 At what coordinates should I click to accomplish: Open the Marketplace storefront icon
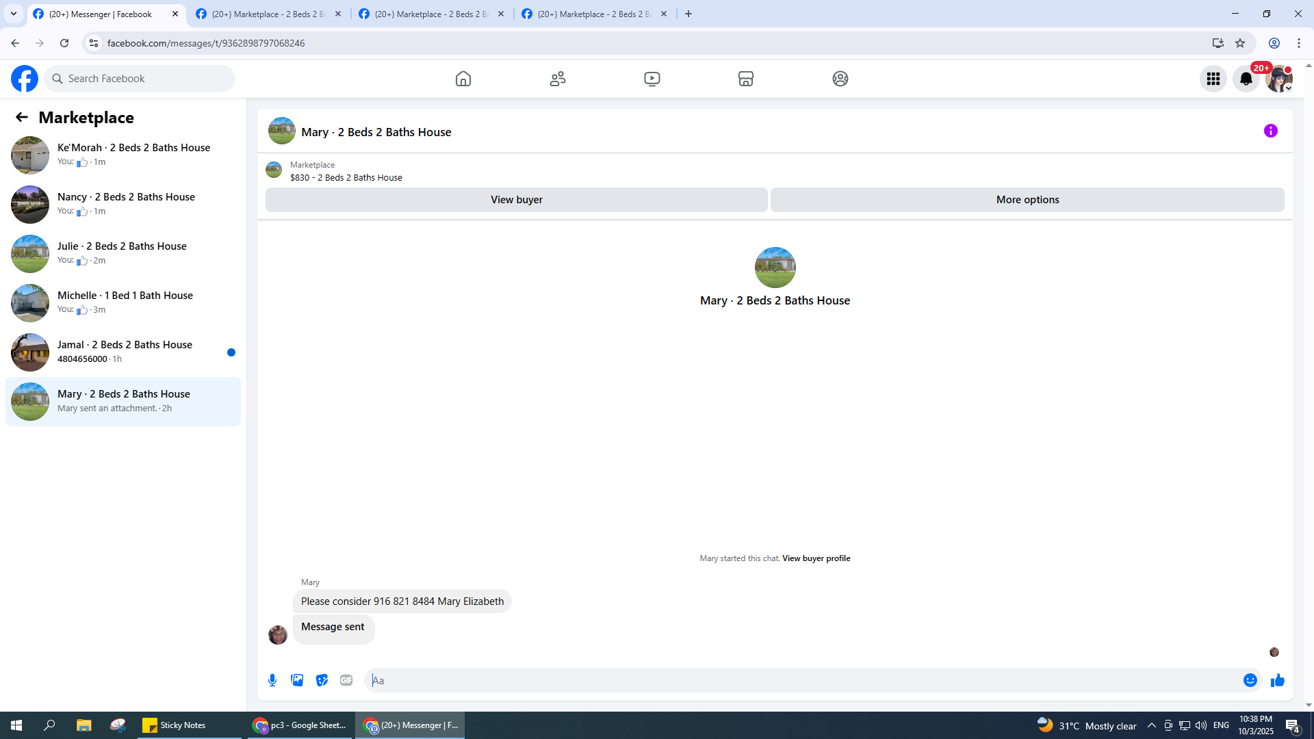[746, 79]
